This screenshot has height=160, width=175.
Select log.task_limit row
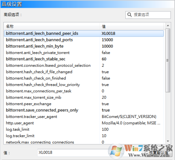84,129
